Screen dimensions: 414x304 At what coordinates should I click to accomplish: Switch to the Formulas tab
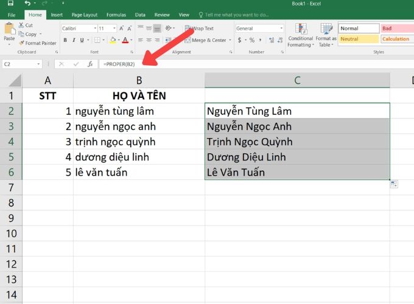(116, 14)
